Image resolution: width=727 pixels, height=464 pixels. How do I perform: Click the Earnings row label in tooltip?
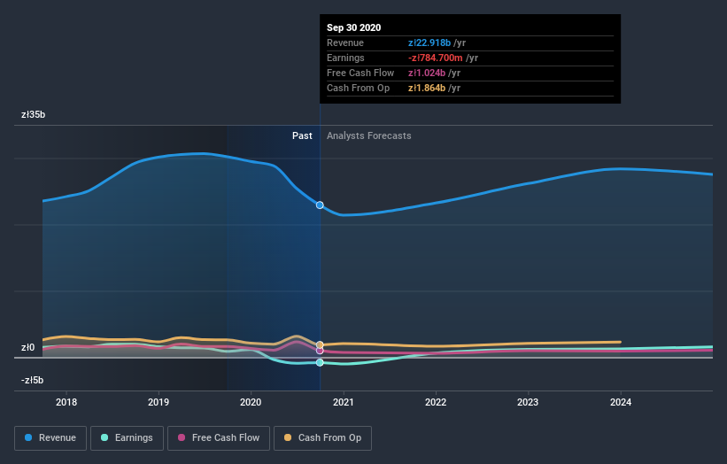click(345, 58)
